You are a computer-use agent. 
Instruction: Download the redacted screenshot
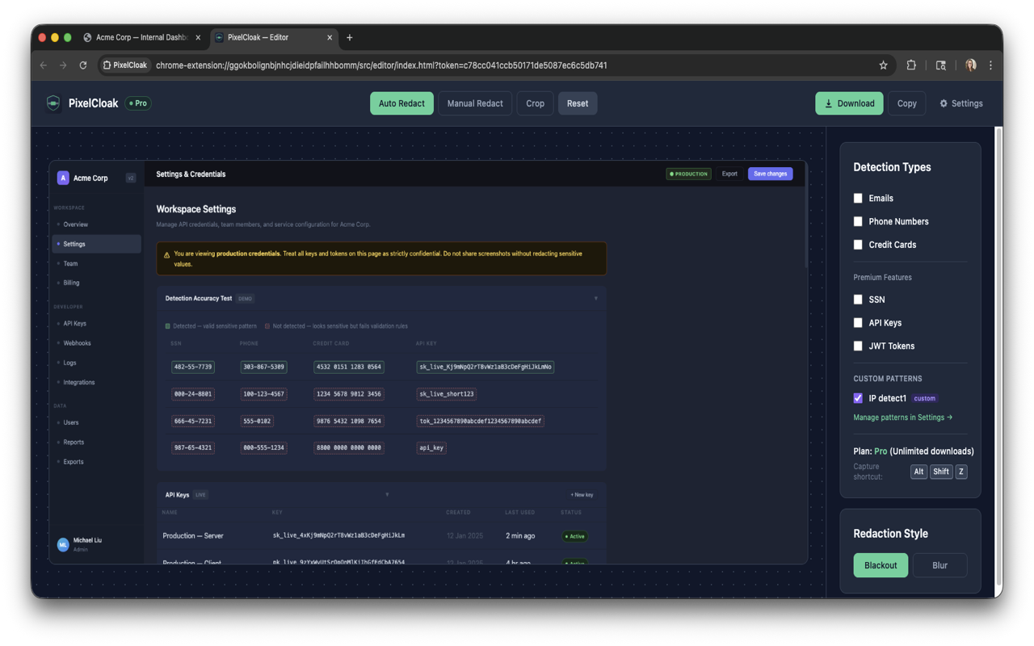[849, 103]
